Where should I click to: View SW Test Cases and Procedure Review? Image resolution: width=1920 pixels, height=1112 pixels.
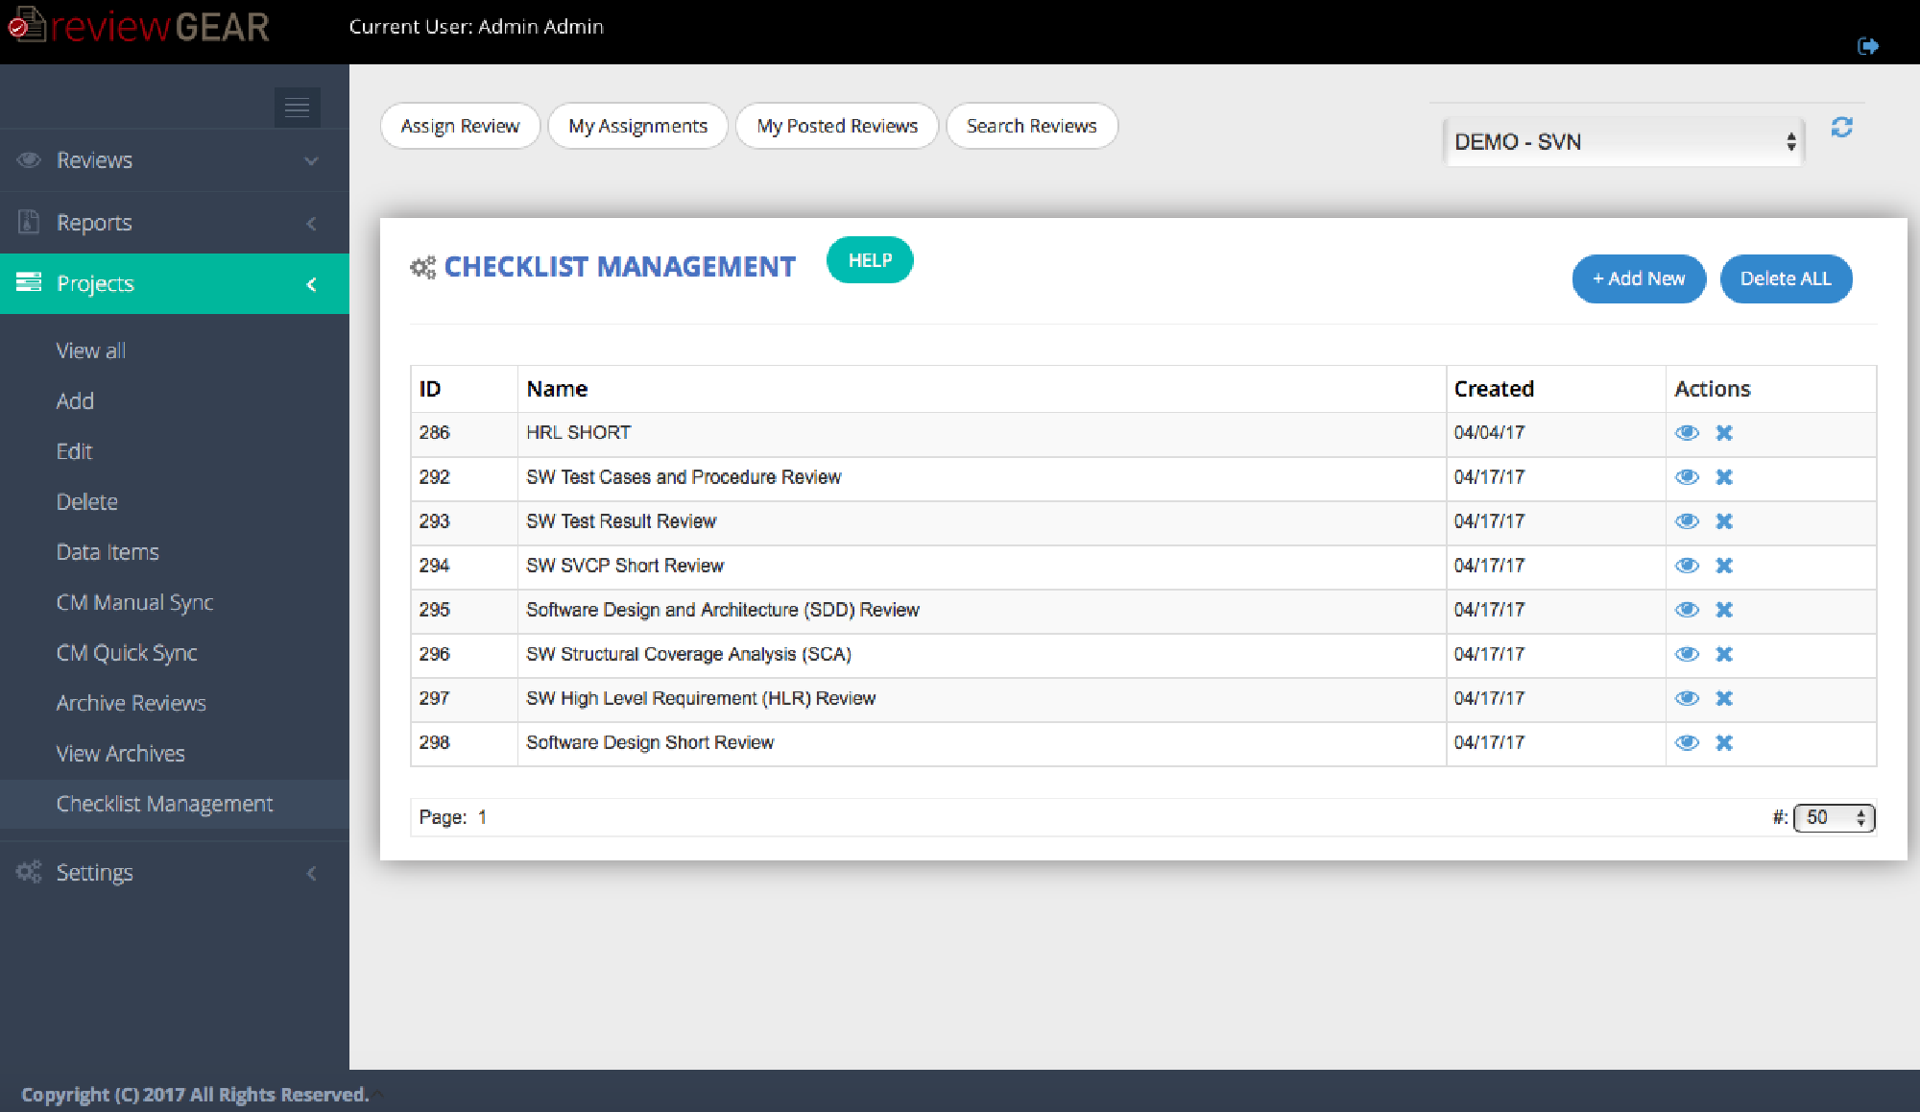click(1687, 477)
